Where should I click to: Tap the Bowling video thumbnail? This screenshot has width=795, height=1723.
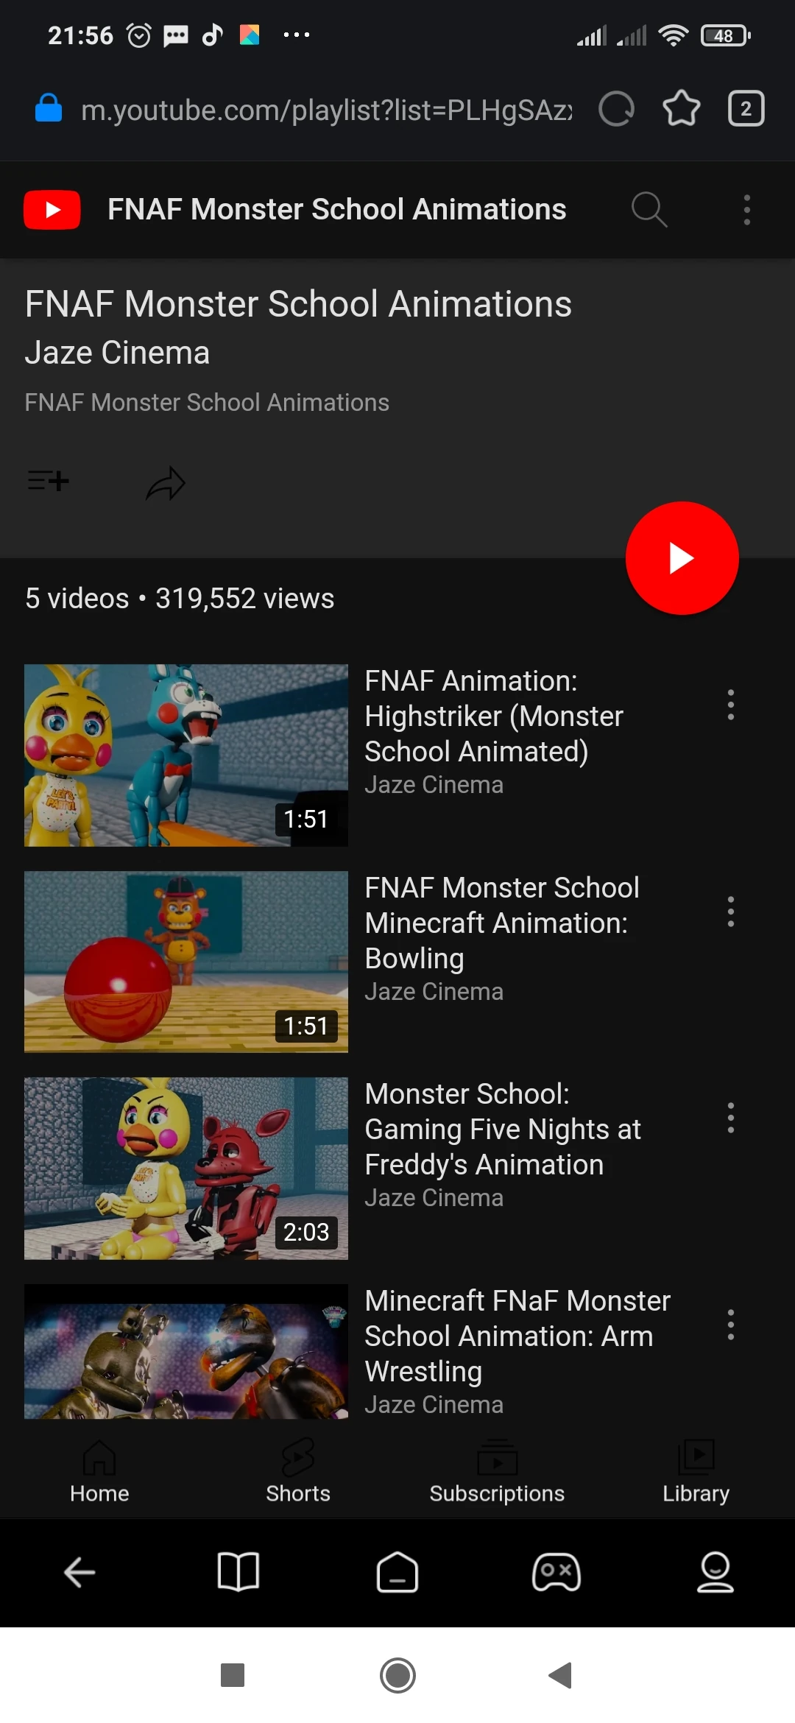coord(186,962)
